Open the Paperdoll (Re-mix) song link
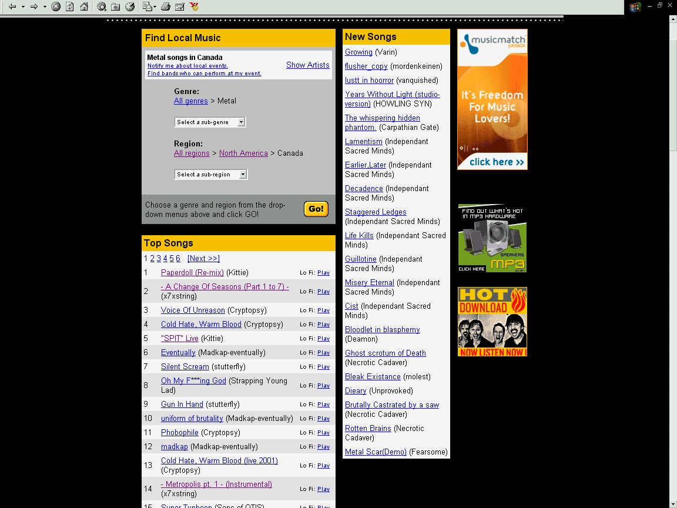Viewport: 677px width, 508px height. pos(192,273)
